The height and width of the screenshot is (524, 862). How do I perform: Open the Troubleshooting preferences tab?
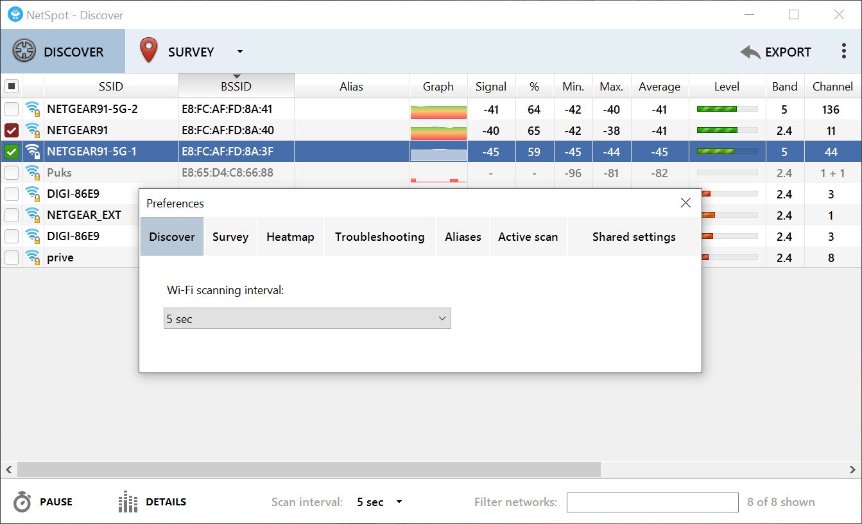coord(379,237)
